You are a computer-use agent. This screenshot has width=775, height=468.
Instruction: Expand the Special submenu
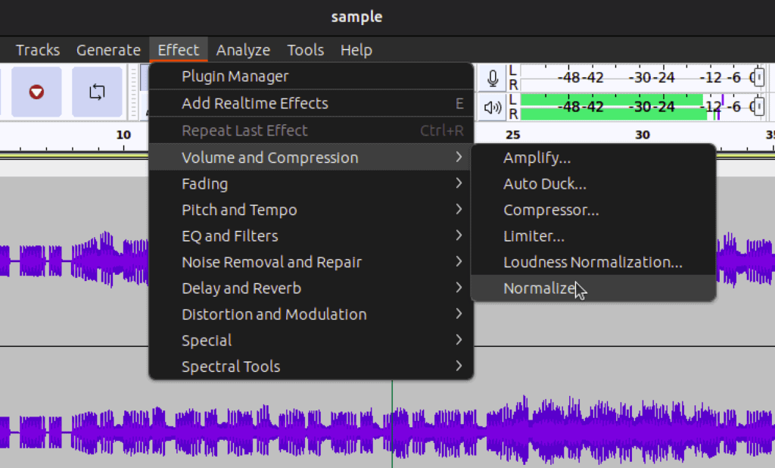coord(311,340)
